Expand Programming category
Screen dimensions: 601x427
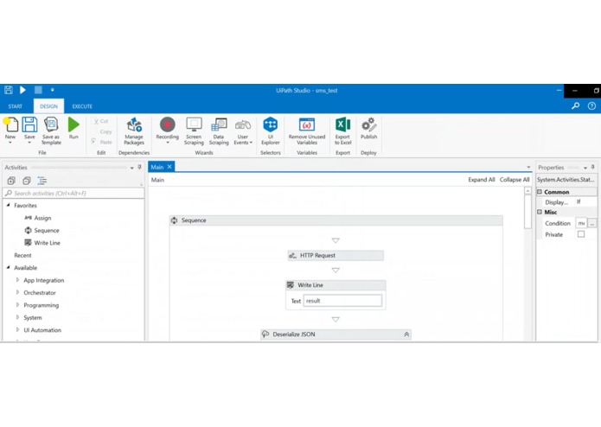[x=17, y=305]
